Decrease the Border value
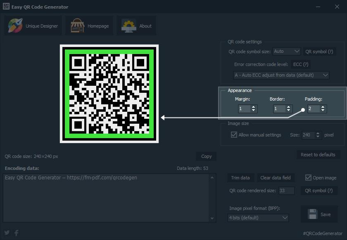Viewport: 347px width, 240px height. coord(288,110)
